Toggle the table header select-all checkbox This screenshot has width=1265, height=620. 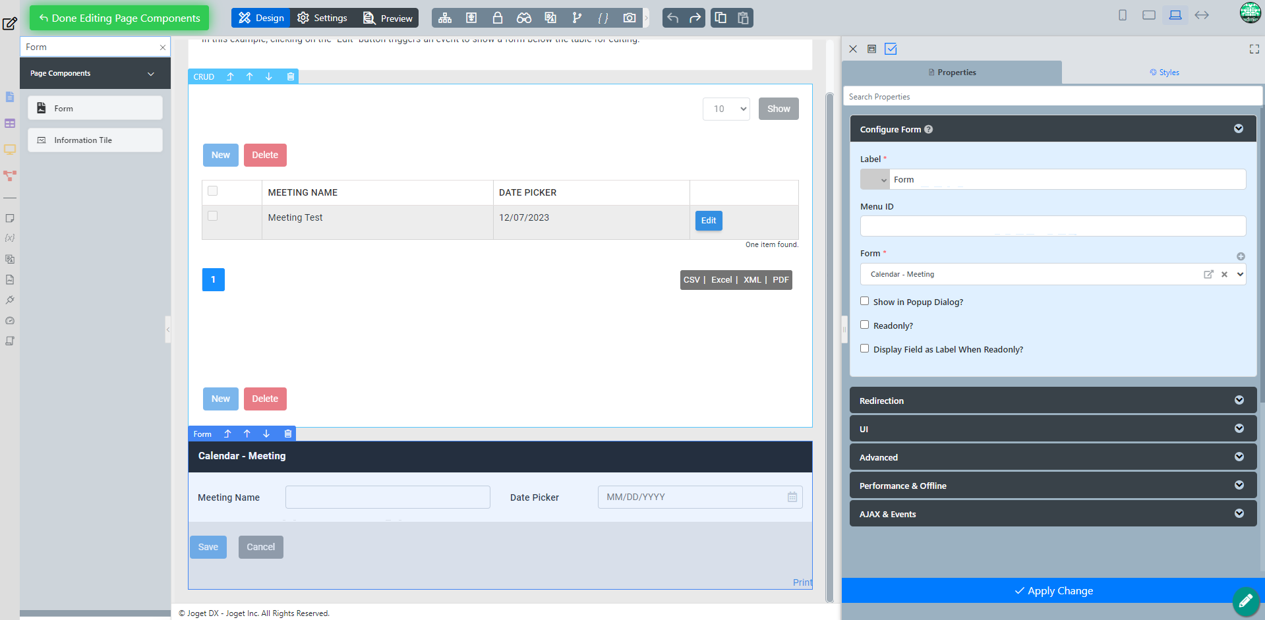pyautogui.click(x=212, y=191)
